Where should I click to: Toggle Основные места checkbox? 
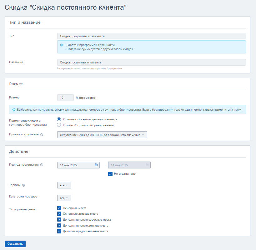click(59, 208)
